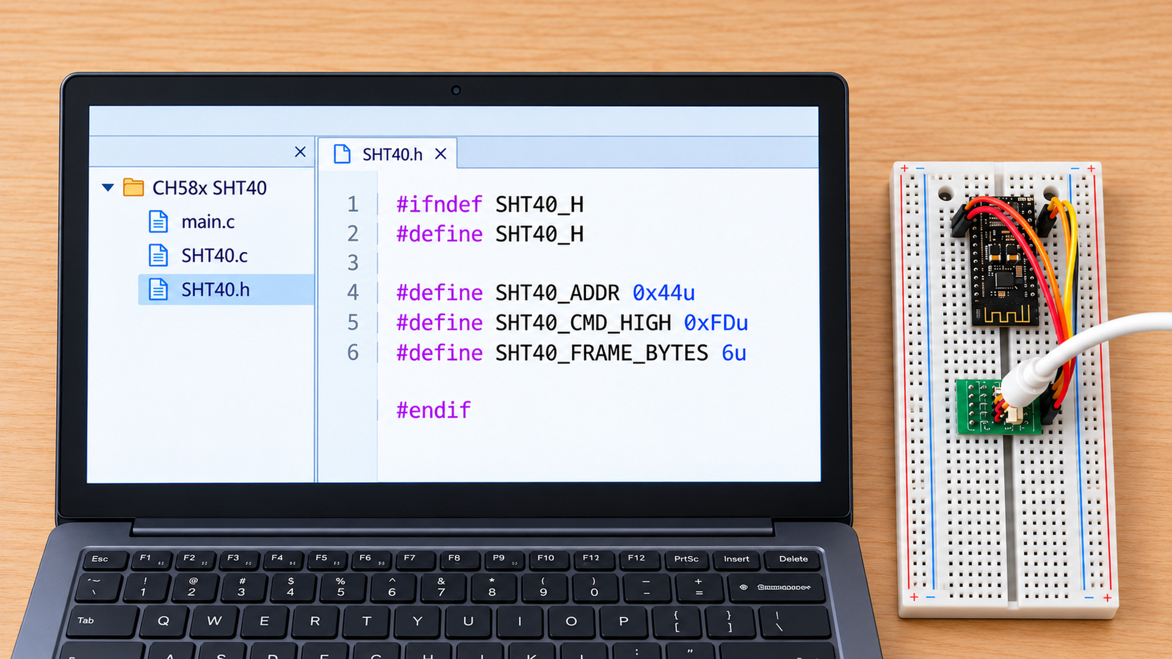Open main.c in the file tree
The width and height of the screenshot is (1172, 659).
point(208,221)
